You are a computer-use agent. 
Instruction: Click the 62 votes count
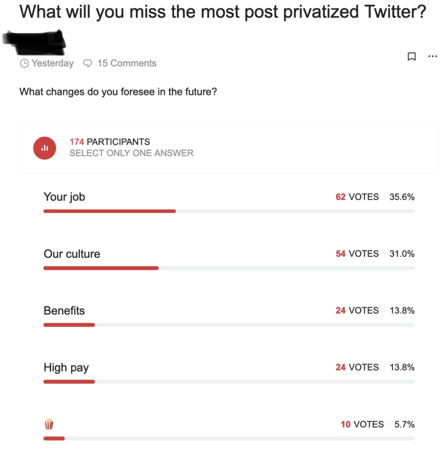tap(357, 197)
